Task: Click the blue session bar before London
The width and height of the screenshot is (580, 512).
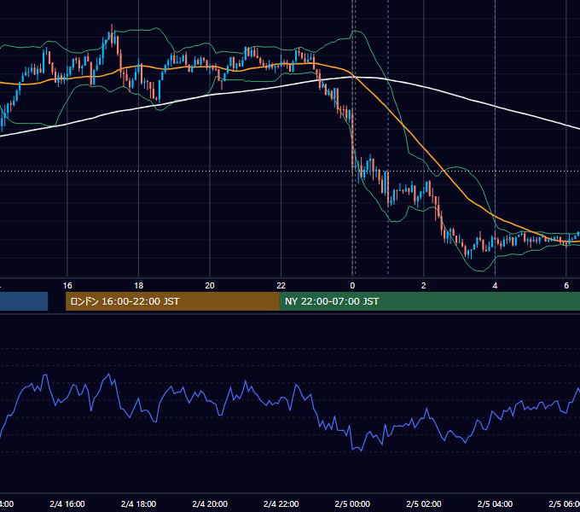Action: click(x=24, y=301)
